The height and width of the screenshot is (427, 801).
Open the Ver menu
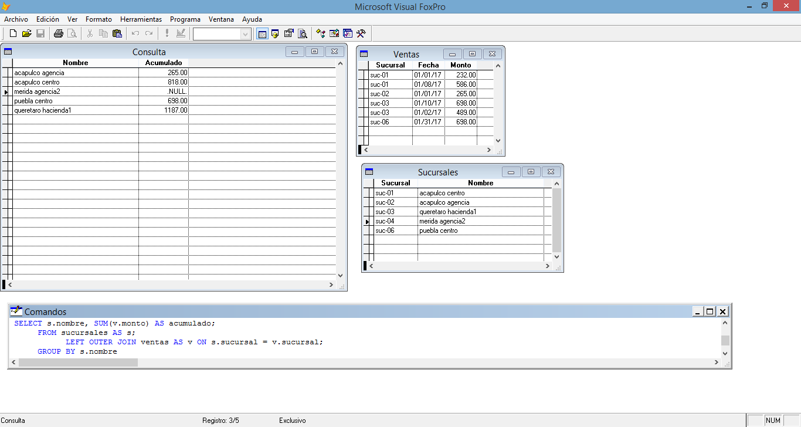click(x=72, y=19)
